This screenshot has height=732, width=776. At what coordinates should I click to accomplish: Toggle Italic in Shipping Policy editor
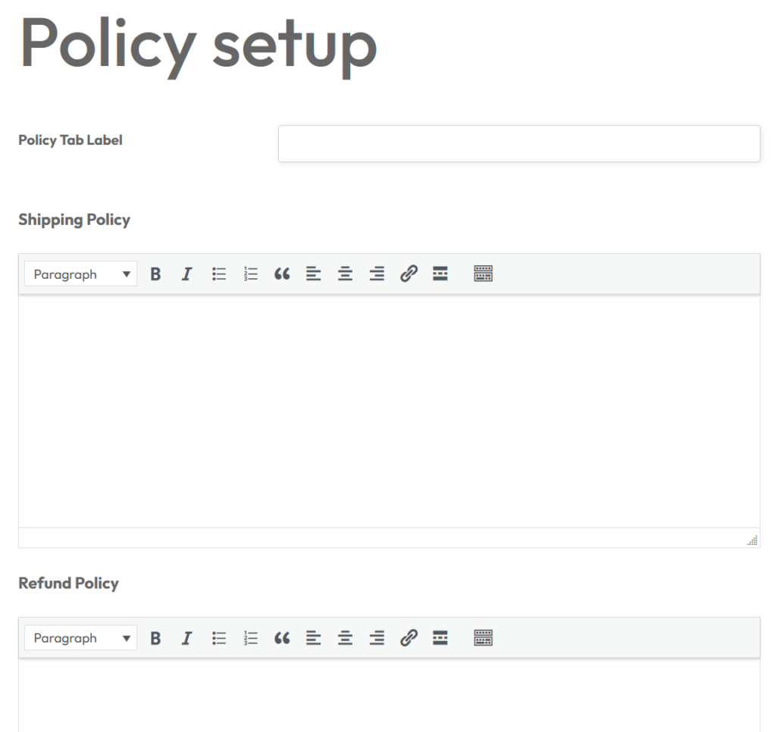[x=187, y=274]
